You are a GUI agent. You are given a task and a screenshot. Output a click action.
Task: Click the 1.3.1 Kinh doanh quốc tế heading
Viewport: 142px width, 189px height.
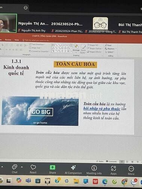(x=16, y=67)
